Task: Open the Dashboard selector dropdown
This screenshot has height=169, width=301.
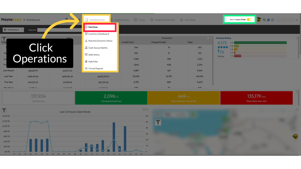Action: click(x=13, y=30)
